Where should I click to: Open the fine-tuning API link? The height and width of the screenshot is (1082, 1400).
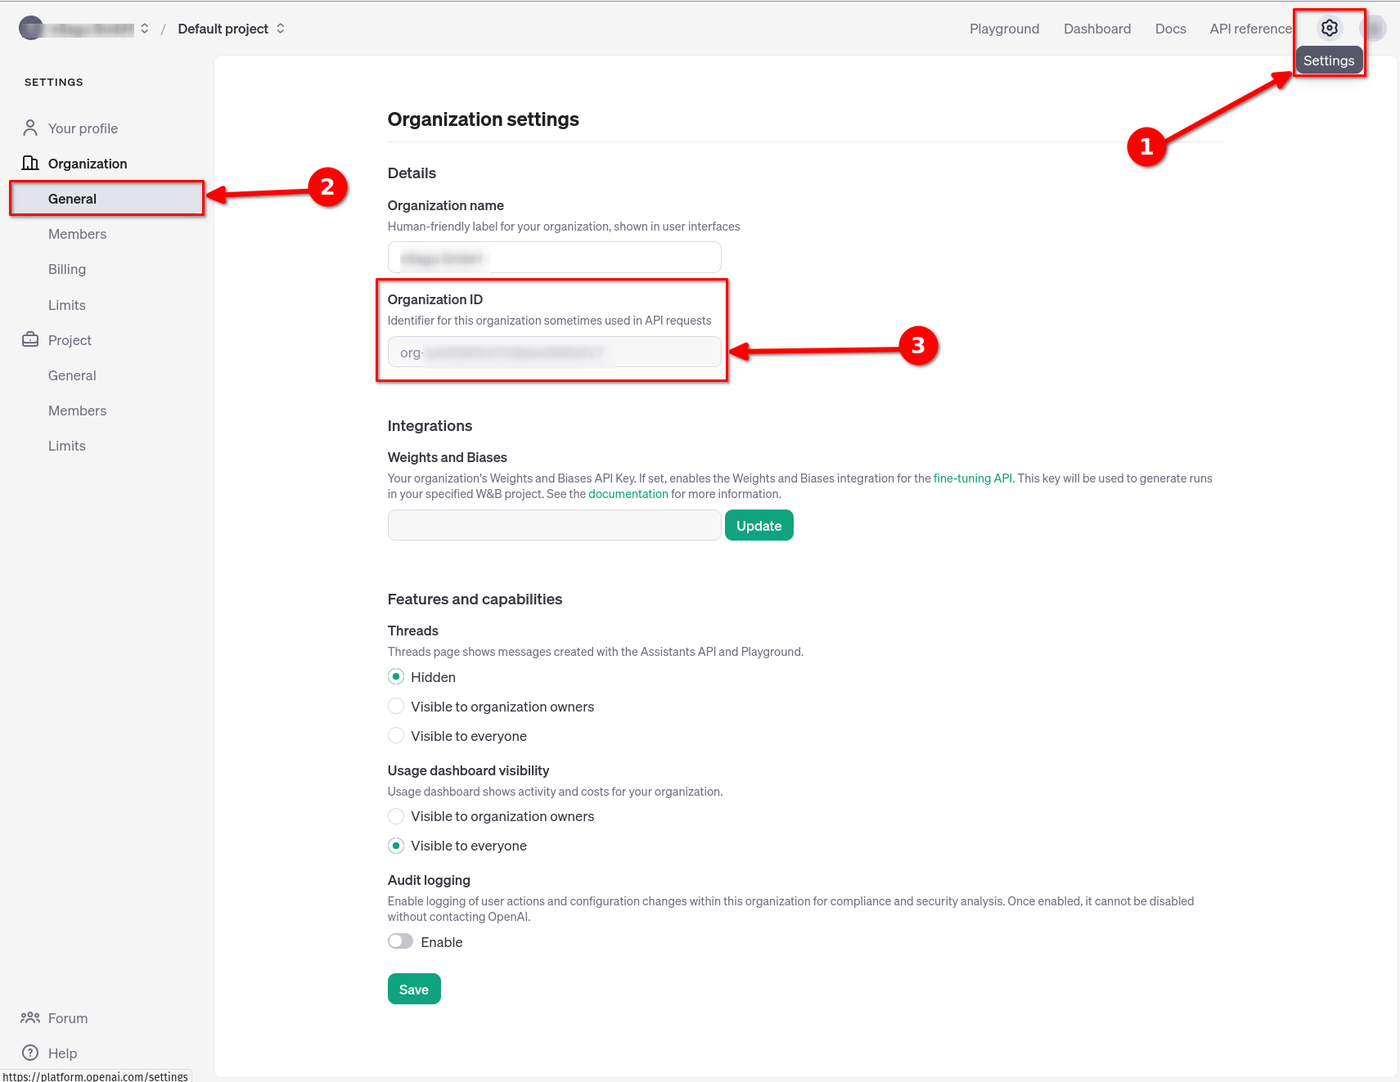point(972,478)
